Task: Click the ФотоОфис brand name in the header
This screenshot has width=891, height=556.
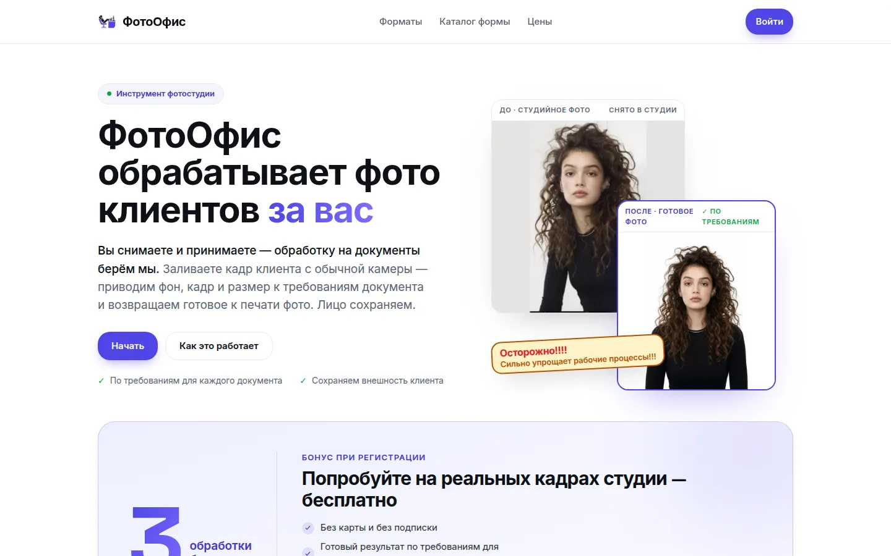Action: pyautogui.click(x=154, y=22)
